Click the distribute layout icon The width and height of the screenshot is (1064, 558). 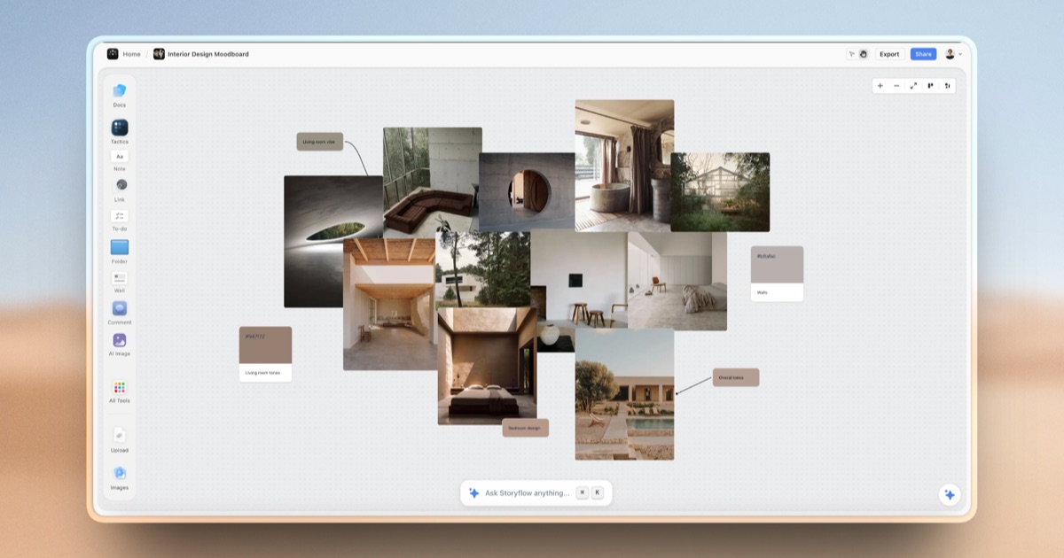pyautogui.click(x=947, y=86)
